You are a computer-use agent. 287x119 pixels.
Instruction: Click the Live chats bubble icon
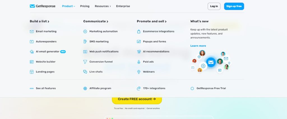[x=85, y=72]
